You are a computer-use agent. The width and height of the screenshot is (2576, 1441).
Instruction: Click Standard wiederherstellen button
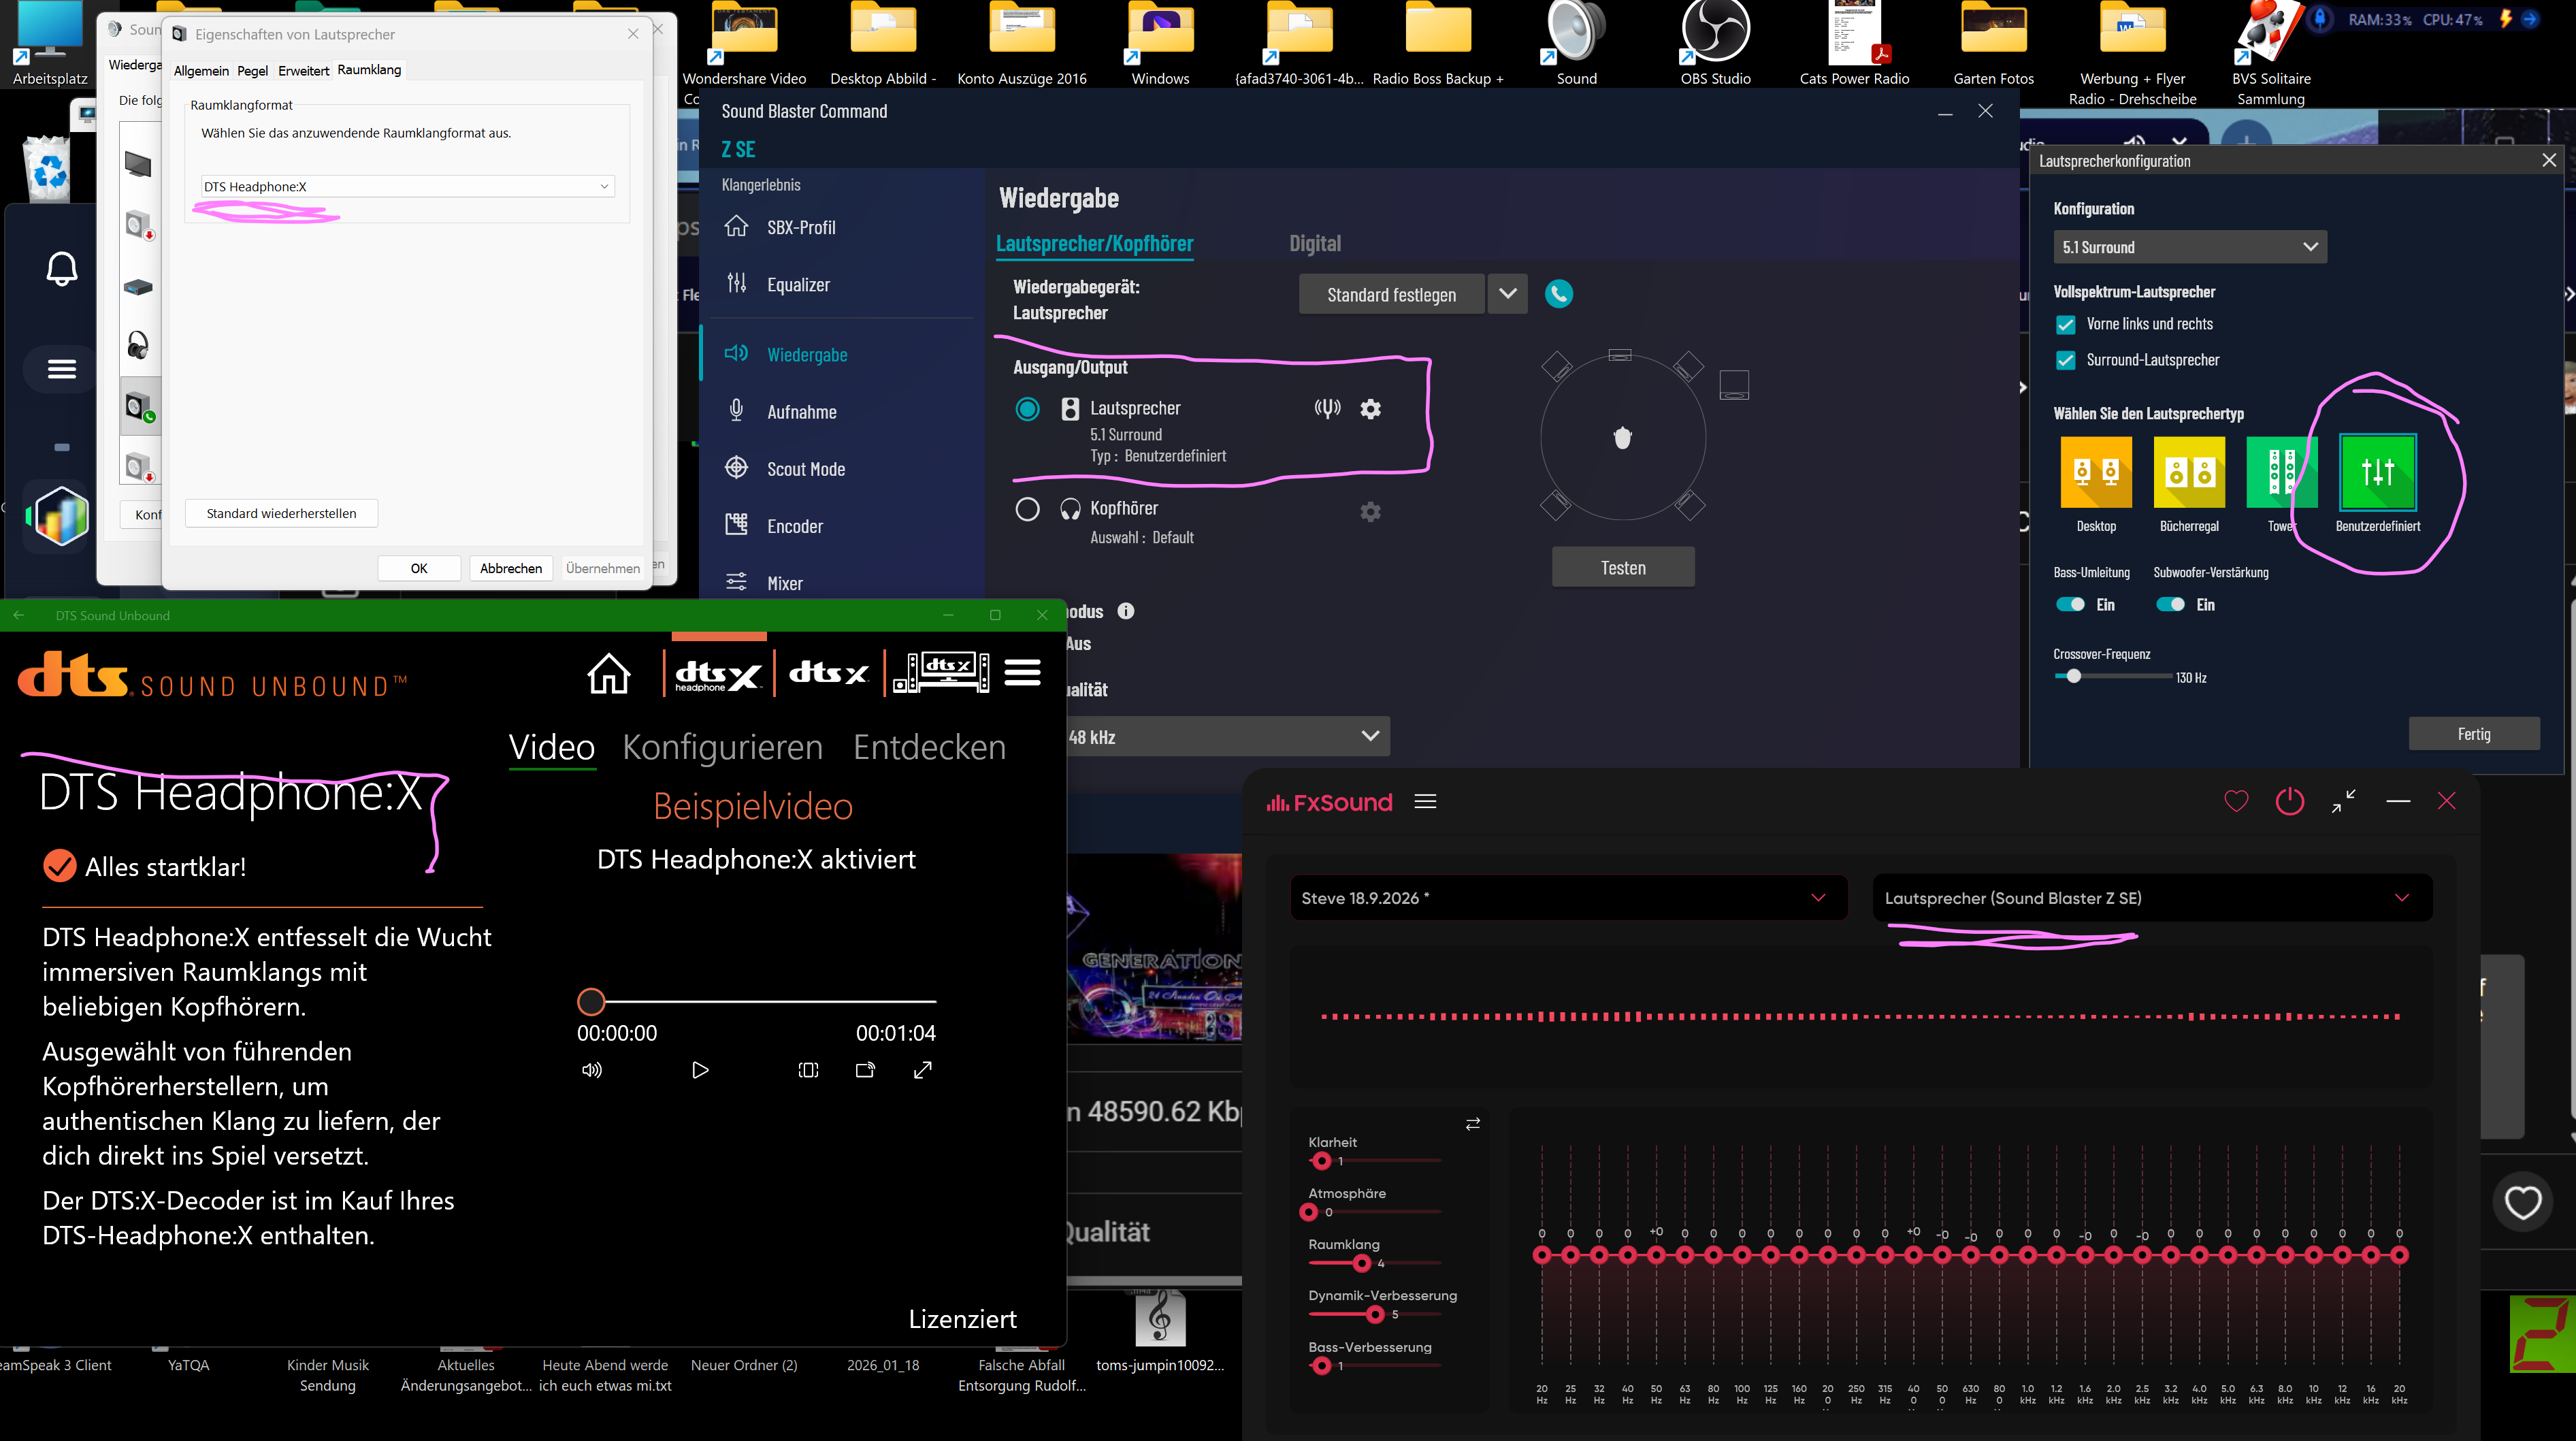point(281,513)
